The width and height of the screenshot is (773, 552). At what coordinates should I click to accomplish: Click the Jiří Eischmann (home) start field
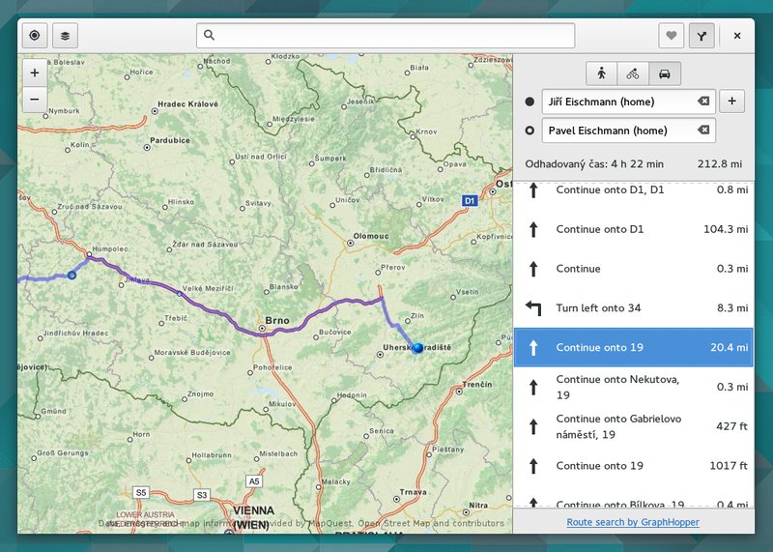point(629,102)
